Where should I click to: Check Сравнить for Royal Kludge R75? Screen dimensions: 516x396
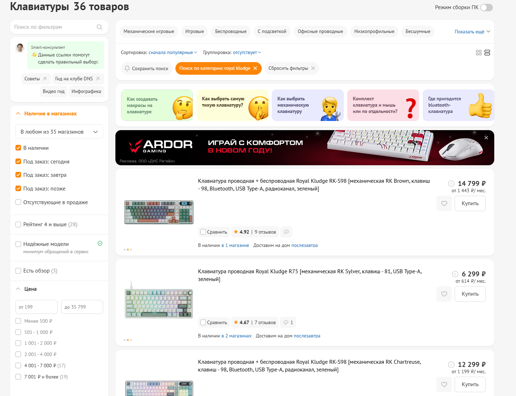(203, 322)
